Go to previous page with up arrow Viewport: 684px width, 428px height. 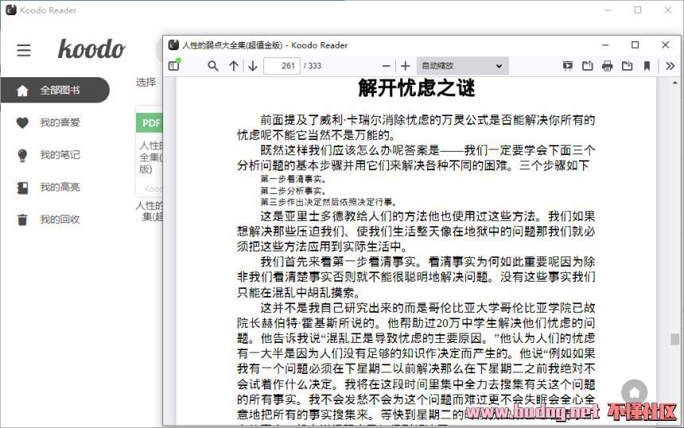coord(233,66)
